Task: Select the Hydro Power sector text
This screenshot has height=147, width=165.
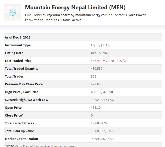Action: click(136, 15)
